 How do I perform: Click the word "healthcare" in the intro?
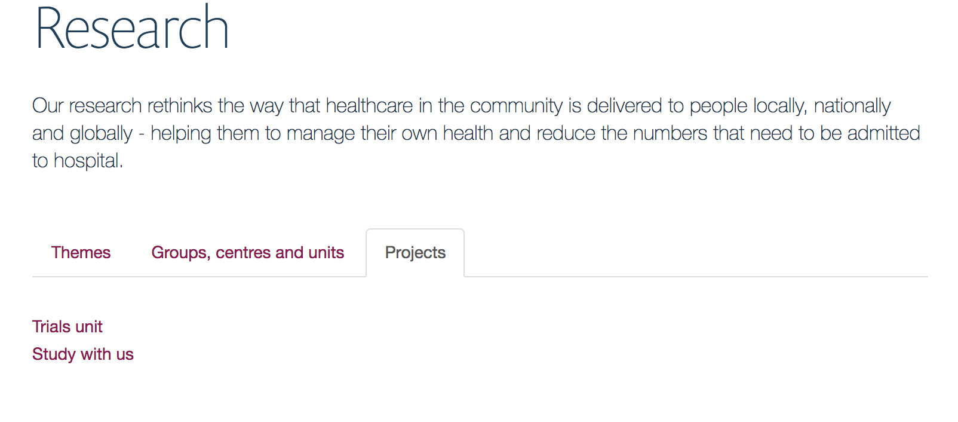pos(369,106)
